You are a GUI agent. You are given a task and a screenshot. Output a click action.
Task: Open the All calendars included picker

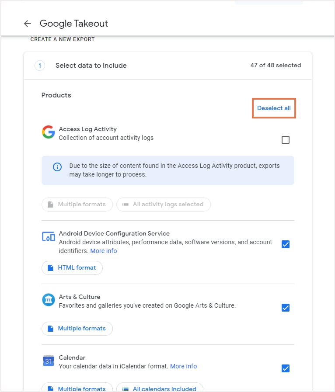coord(164,388)
